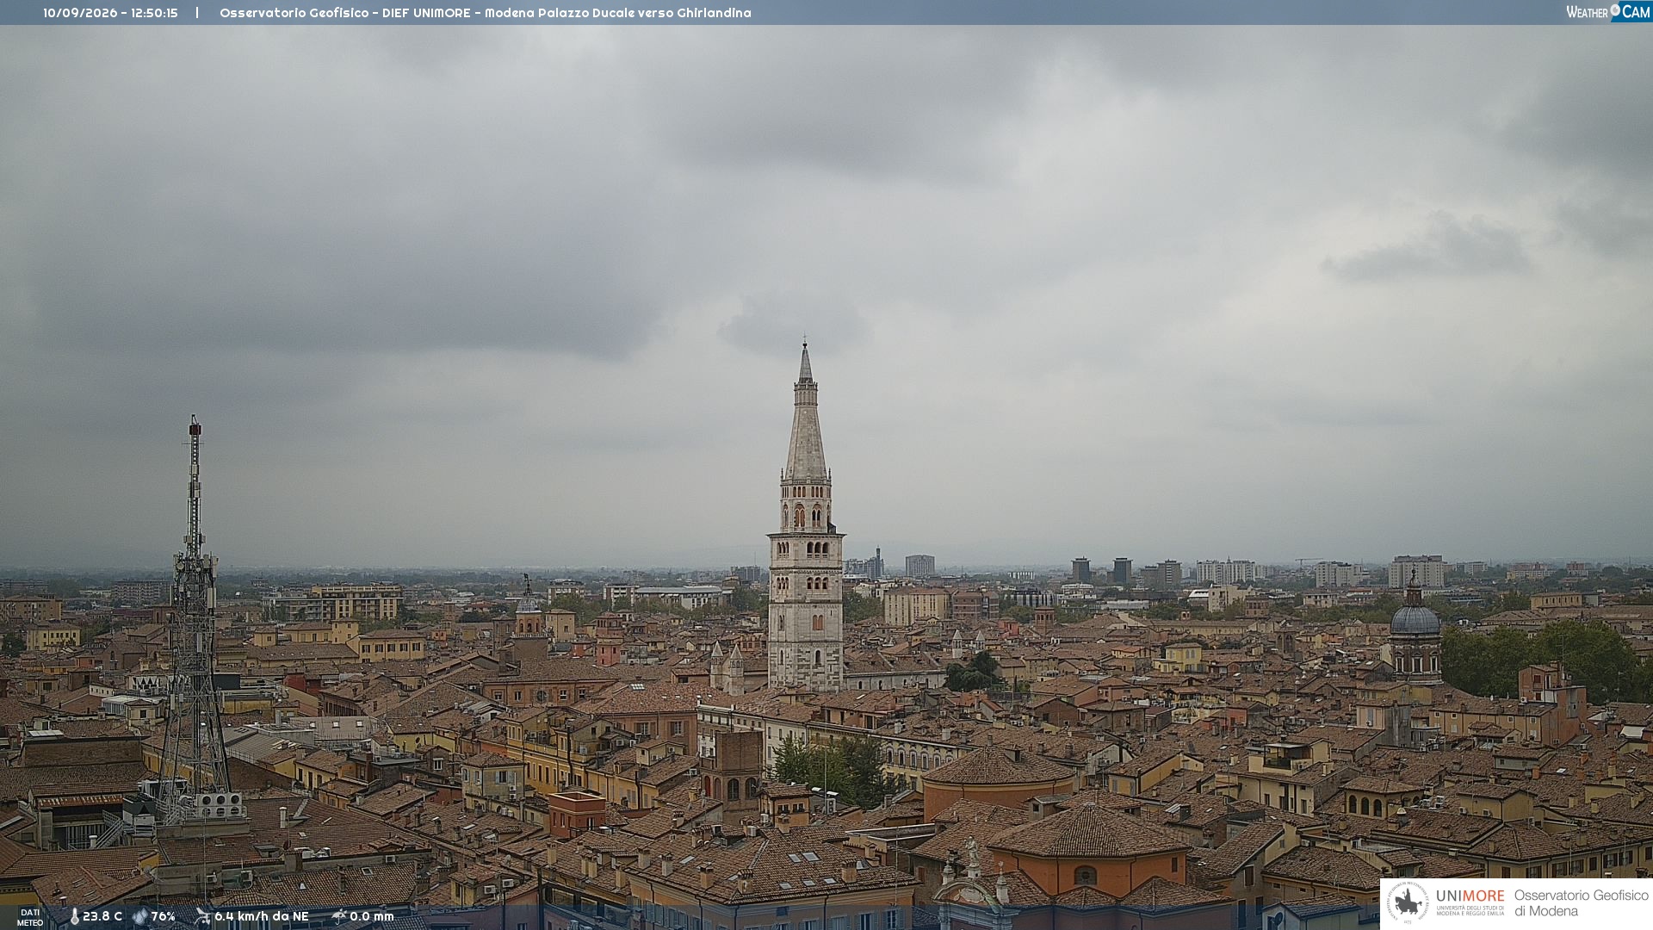Click the wind anemometer icon
The height and width of the screenshot is (930, 1653).
202,916
